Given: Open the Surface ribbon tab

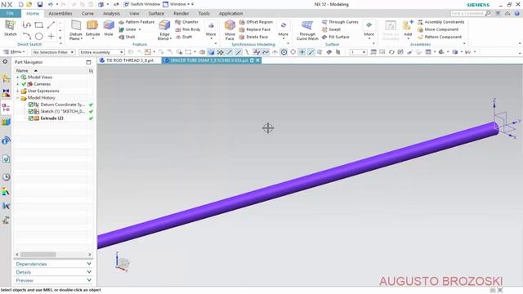Looking at the screenshot, I should point(156,13).
